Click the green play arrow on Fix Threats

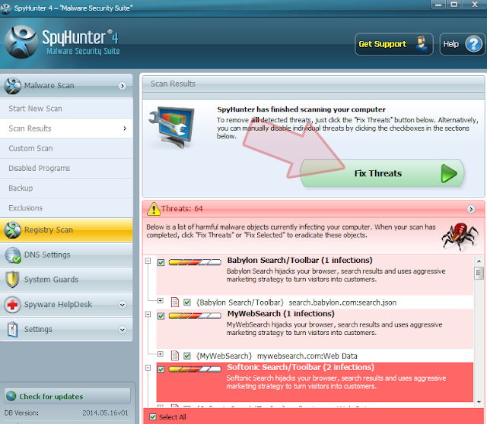[449, 173]
